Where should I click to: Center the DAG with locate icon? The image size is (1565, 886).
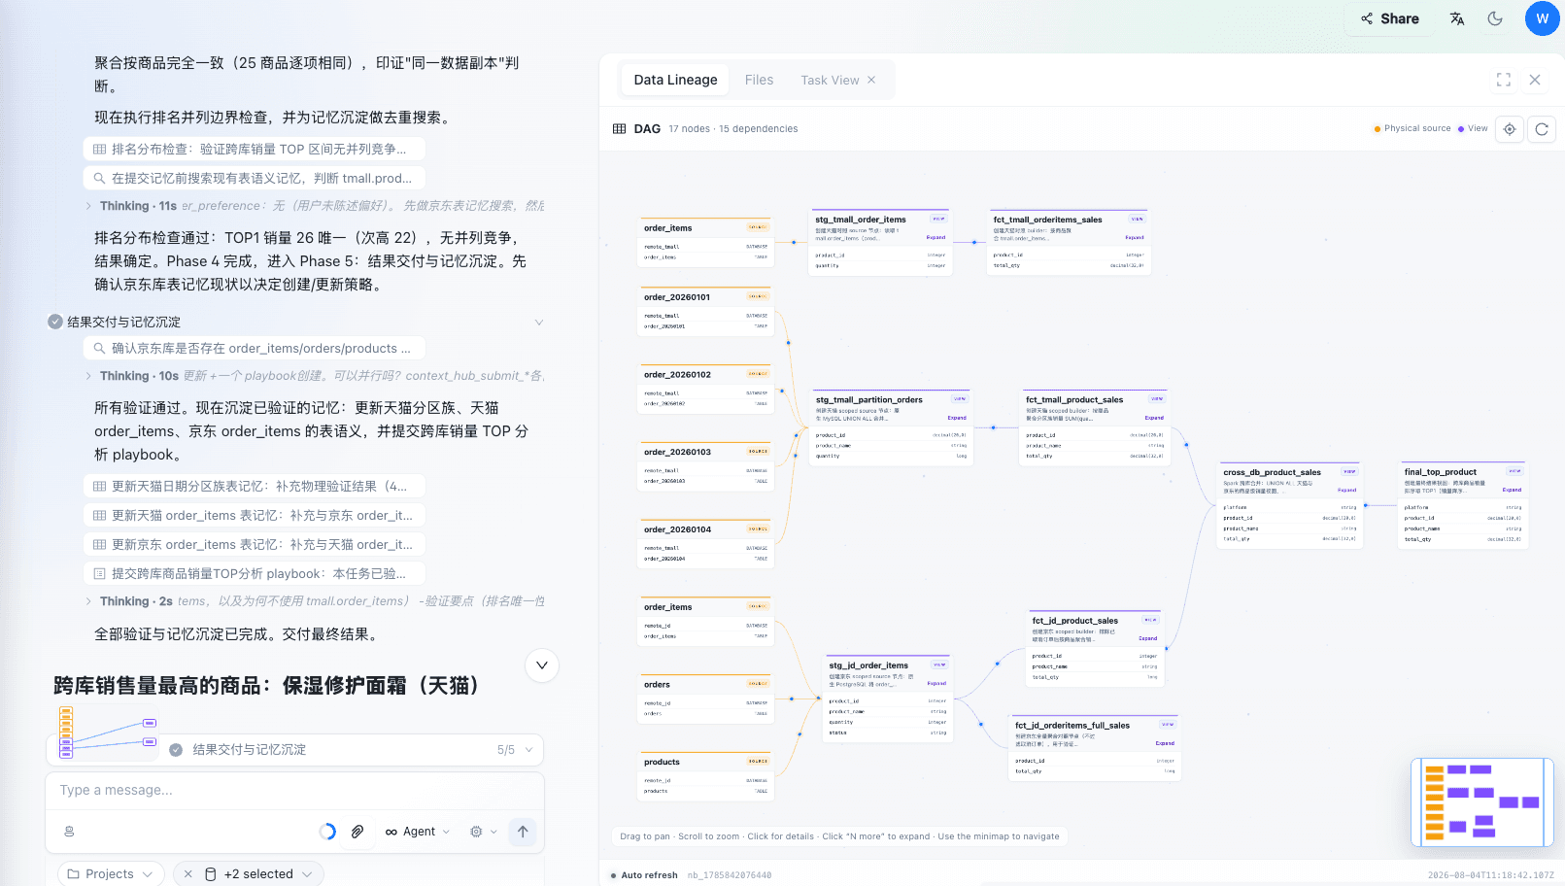coord(1510,129)
